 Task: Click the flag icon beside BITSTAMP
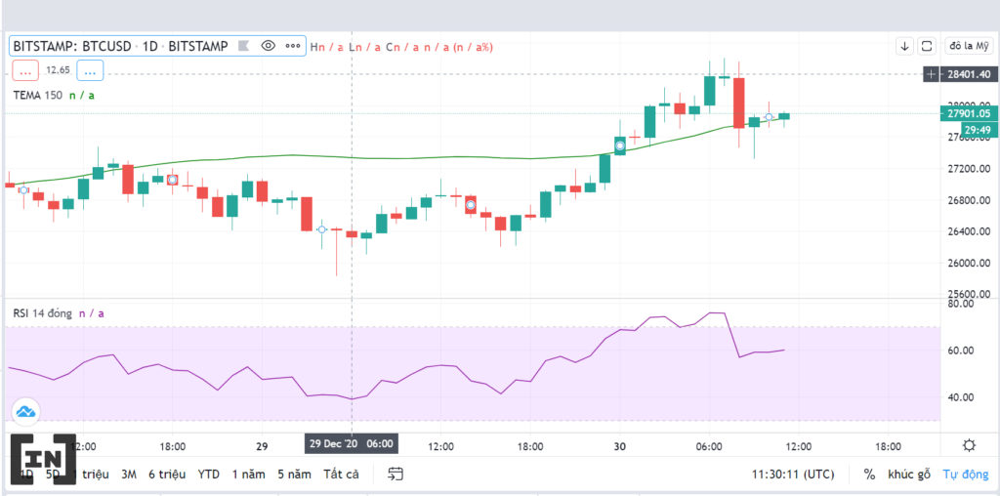(x=243, y=46)
